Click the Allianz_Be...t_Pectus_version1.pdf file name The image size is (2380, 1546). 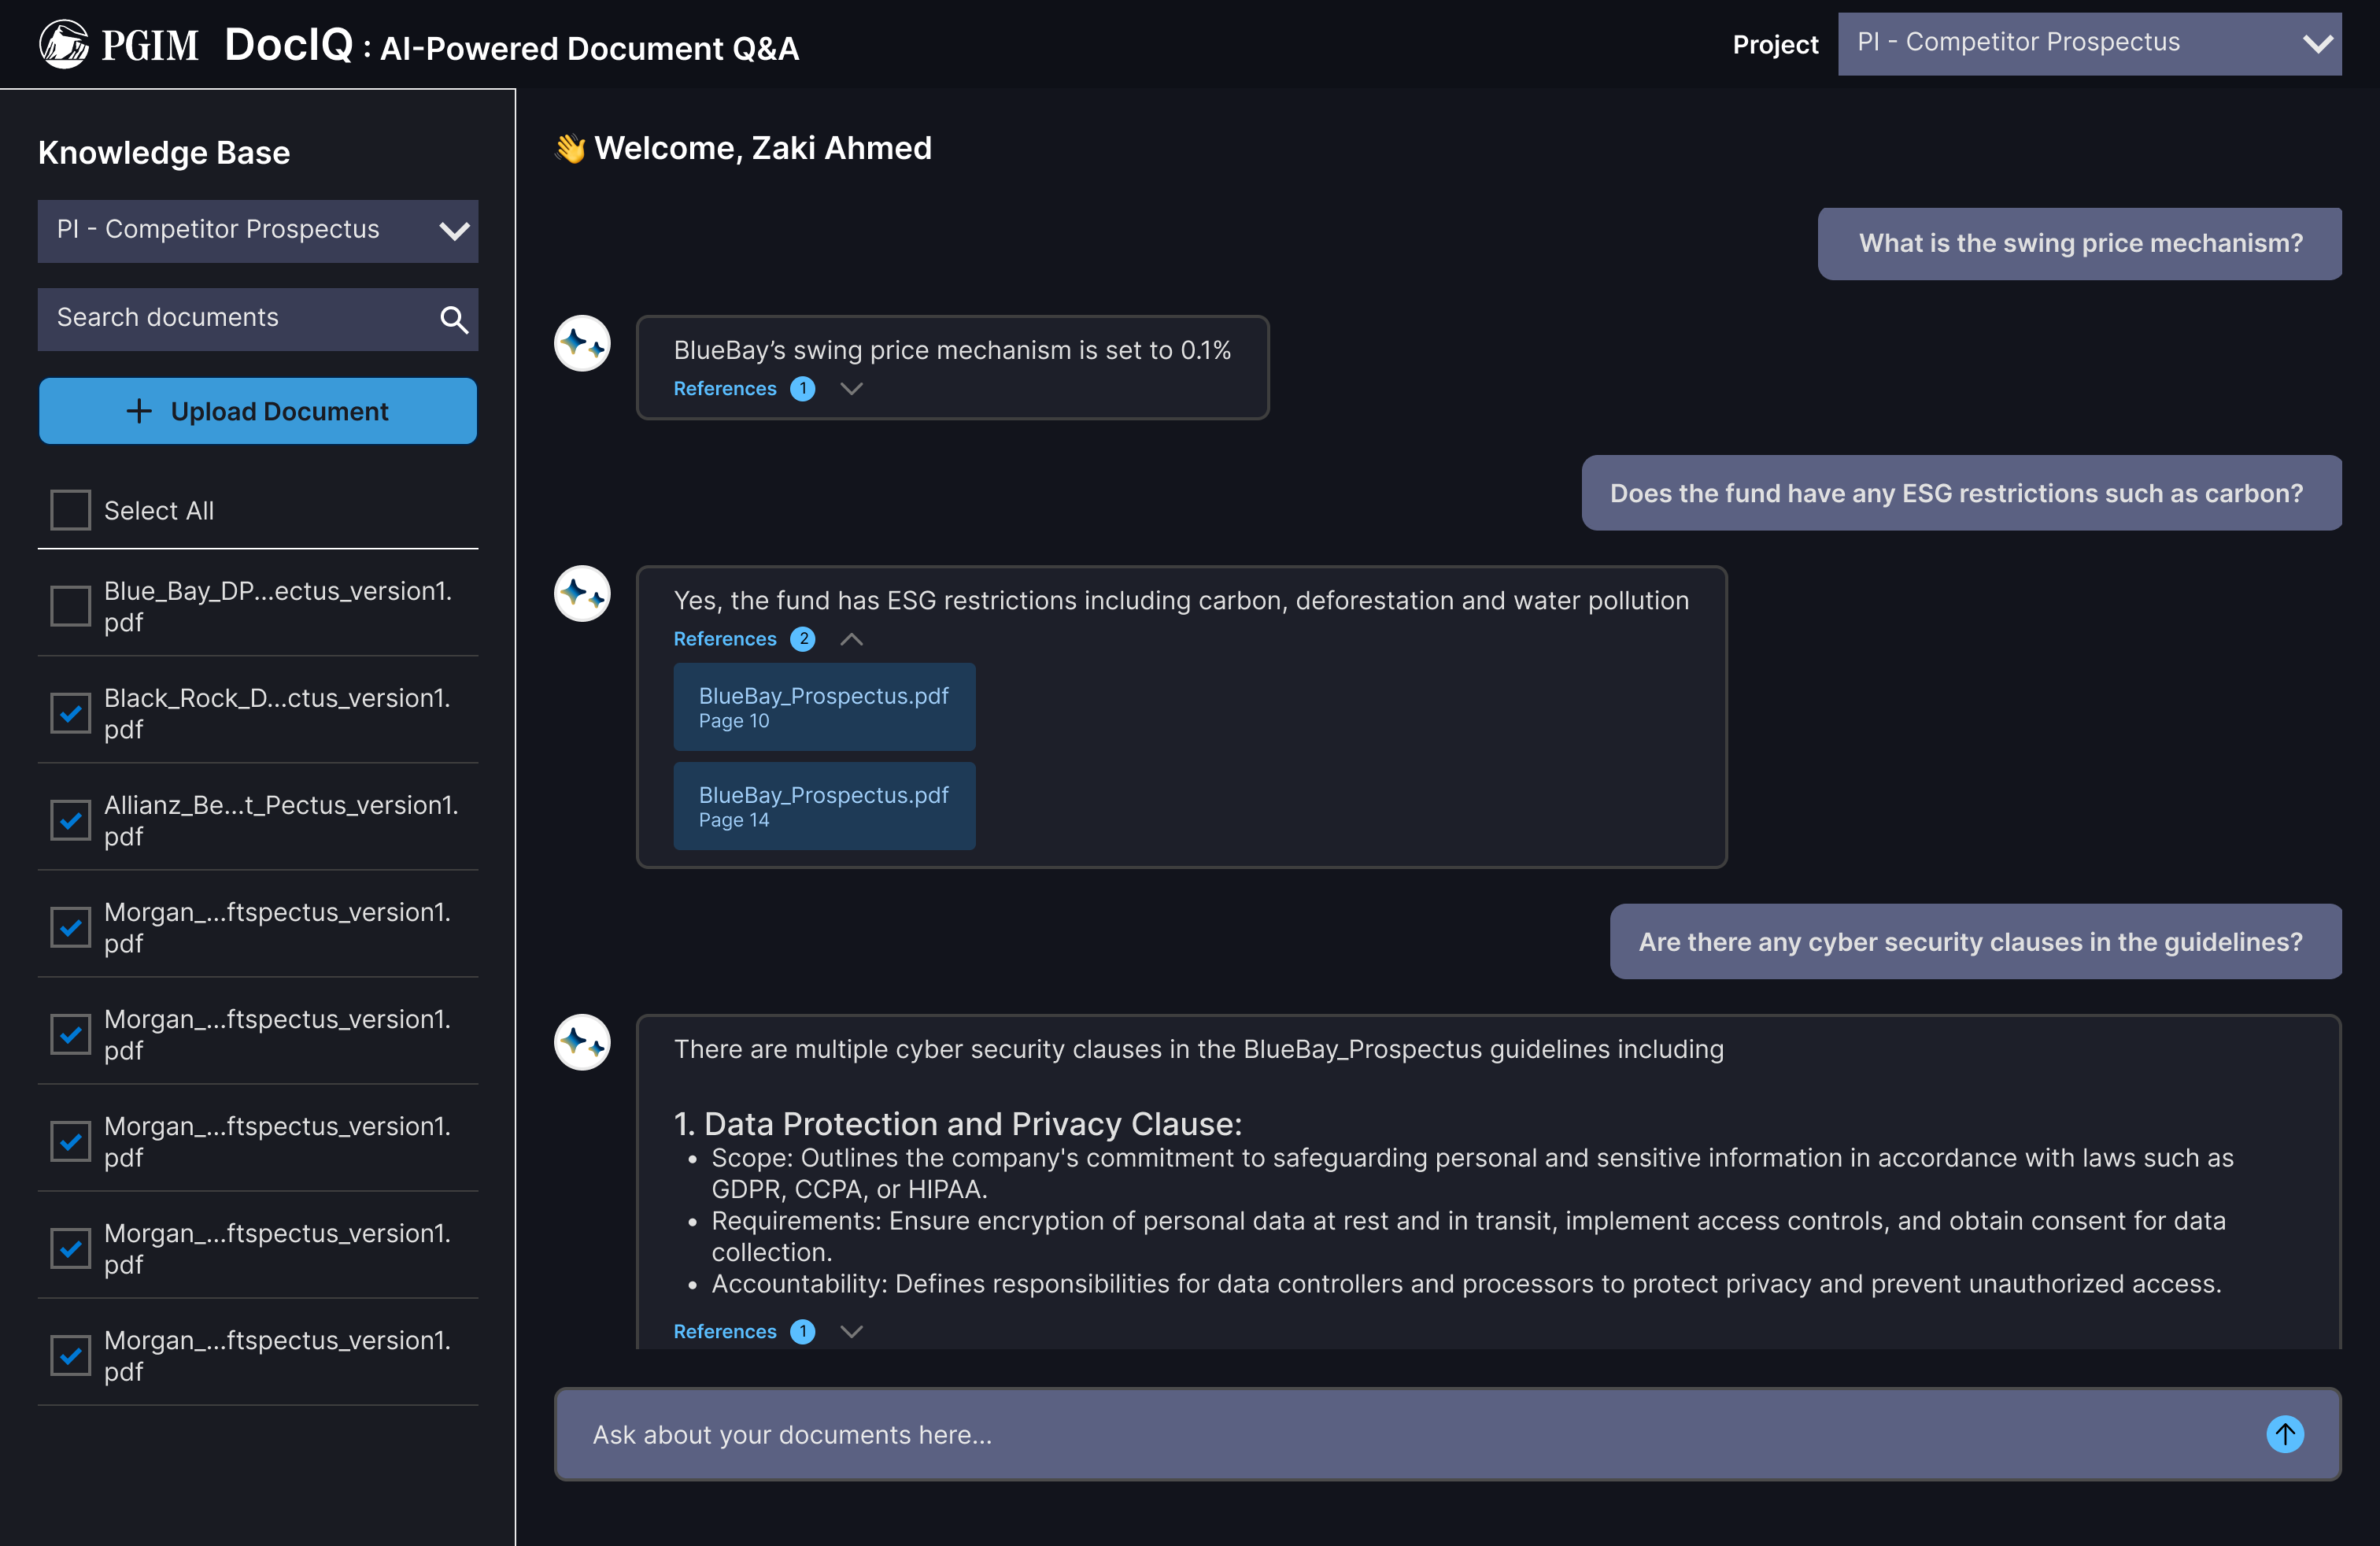point(281,820)
